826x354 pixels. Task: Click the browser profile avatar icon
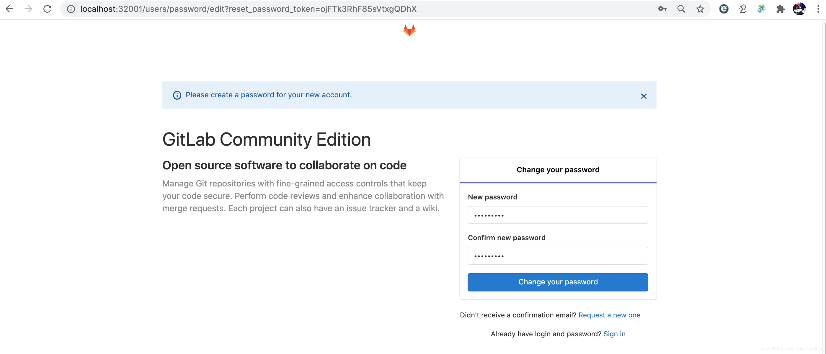(x=799, y=9)
